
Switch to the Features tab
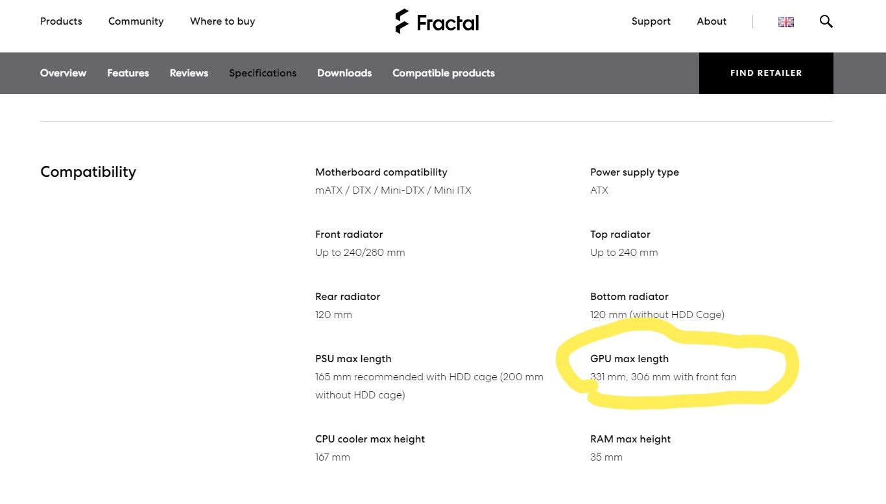(x=128, y=73)
